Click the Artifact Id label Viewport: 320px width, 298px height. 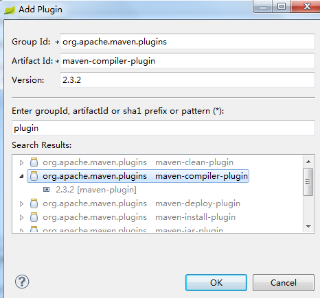pyautogui.click(x=32, y=61)
